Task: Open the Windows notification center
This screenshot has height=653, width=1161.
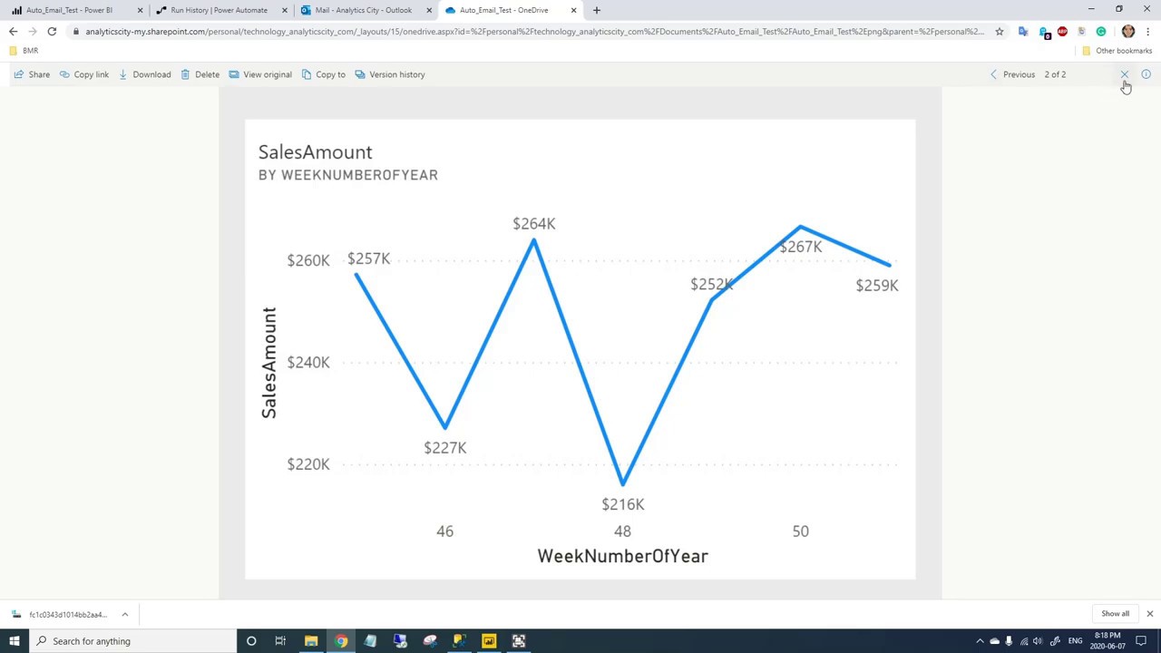Action: (x=1142, y=641)
